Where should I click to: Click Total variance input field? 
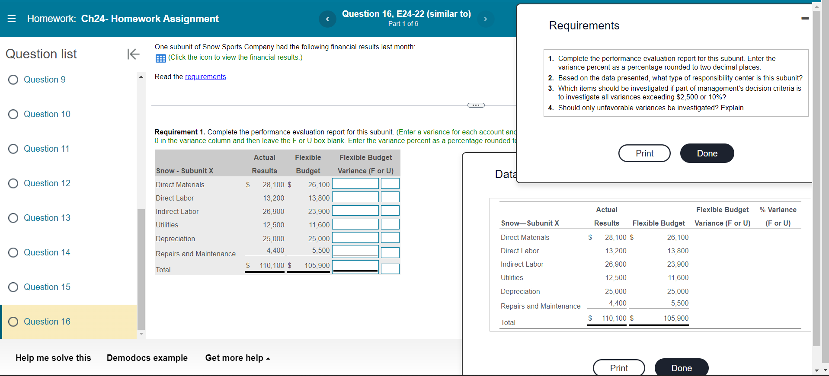click(x=355, y=267)
